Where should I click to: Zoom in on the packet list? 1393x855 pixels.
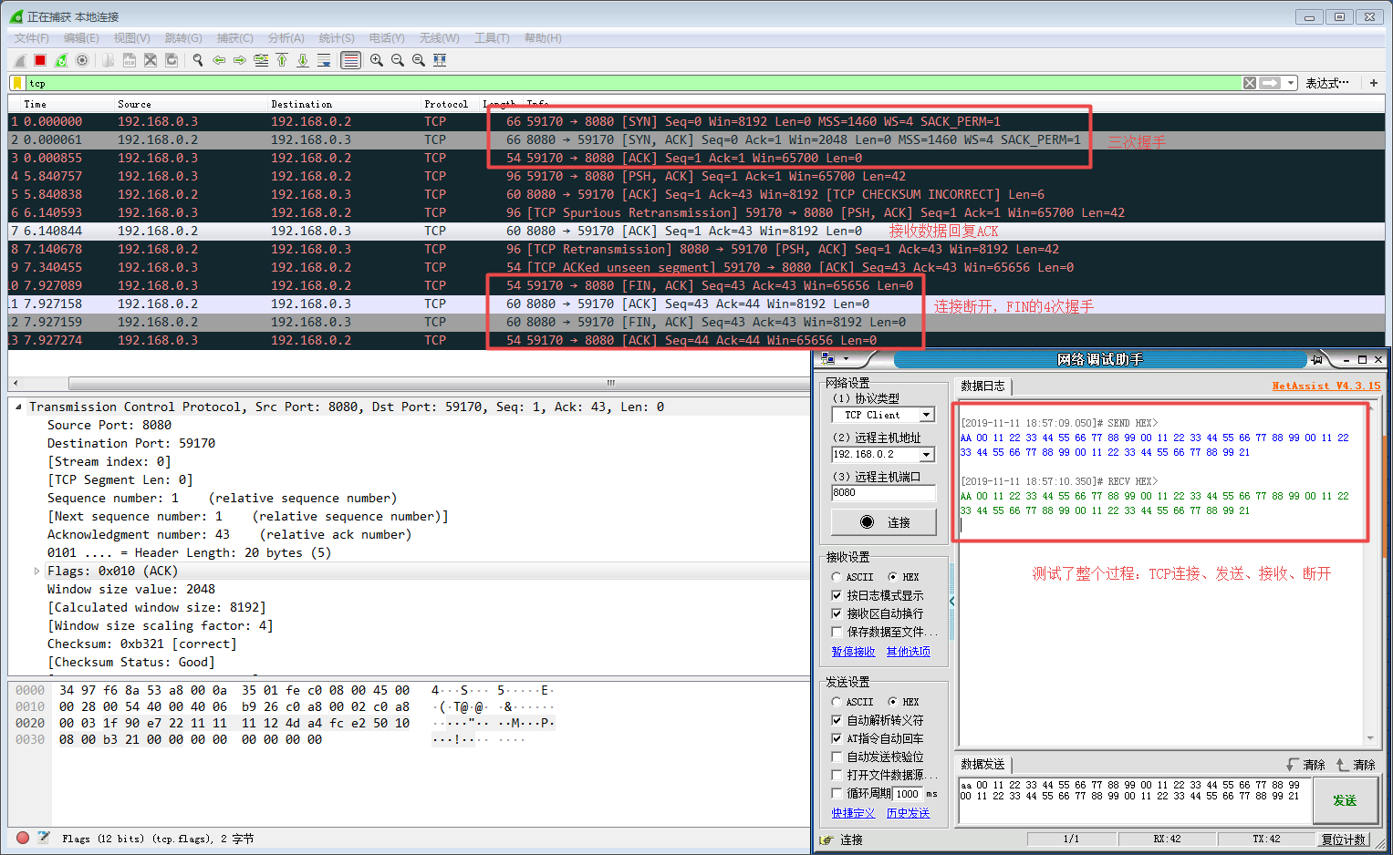pyautogui.click(x=377, y=59)
